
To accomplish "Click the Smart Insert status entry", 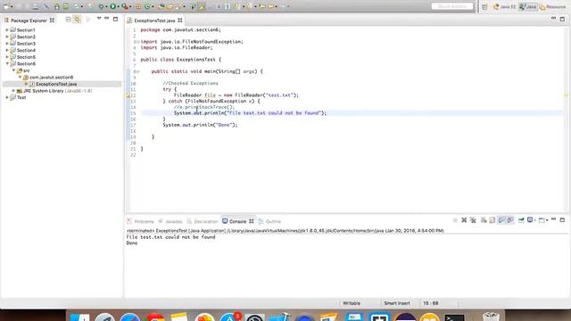I will (396, 303).
